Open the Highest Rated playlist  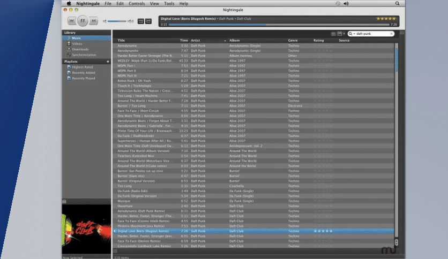[x=83, y=67]
